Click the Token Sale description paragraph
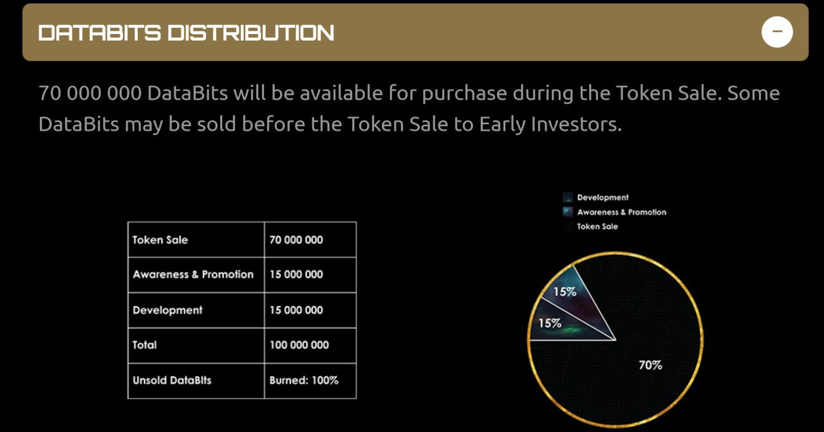Image resolution: width=824 pixels, height=432 pixels. [x=409, y=108]
